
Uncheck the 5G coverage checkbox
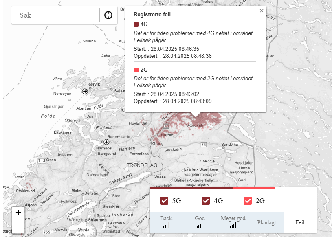point(164,201)
